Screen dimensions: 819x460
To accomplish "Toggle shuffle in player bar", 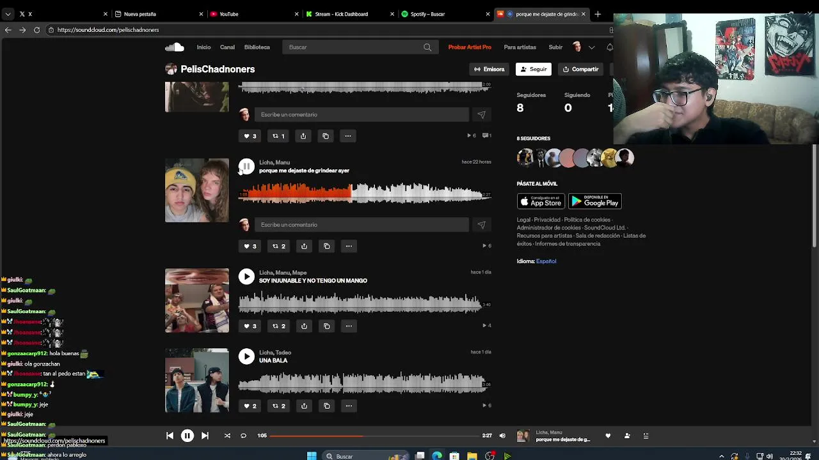I will click(x=227, y=436).
